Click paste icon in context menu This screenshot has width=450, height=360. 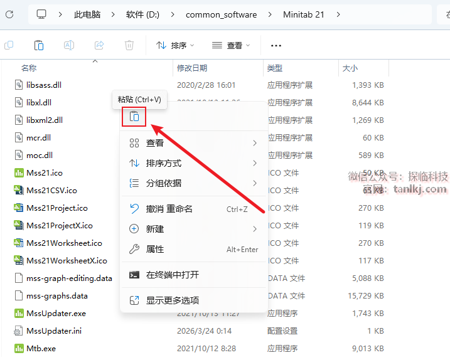coord(134,117)
